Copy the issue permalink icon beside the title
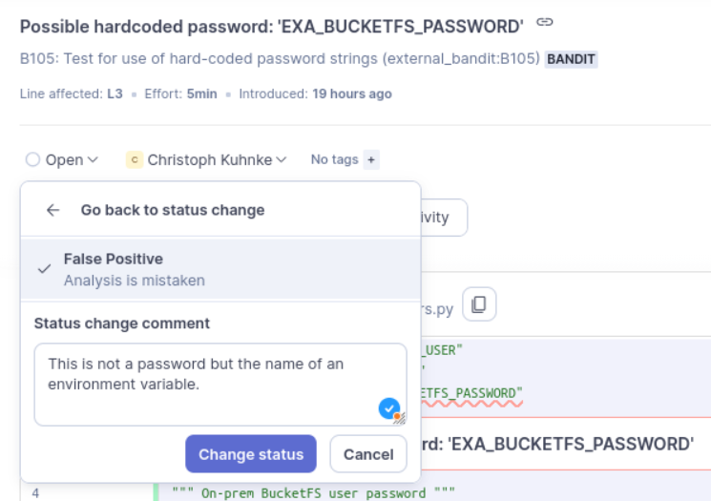This screenshot has height=501, width=711. pos(545,22)
